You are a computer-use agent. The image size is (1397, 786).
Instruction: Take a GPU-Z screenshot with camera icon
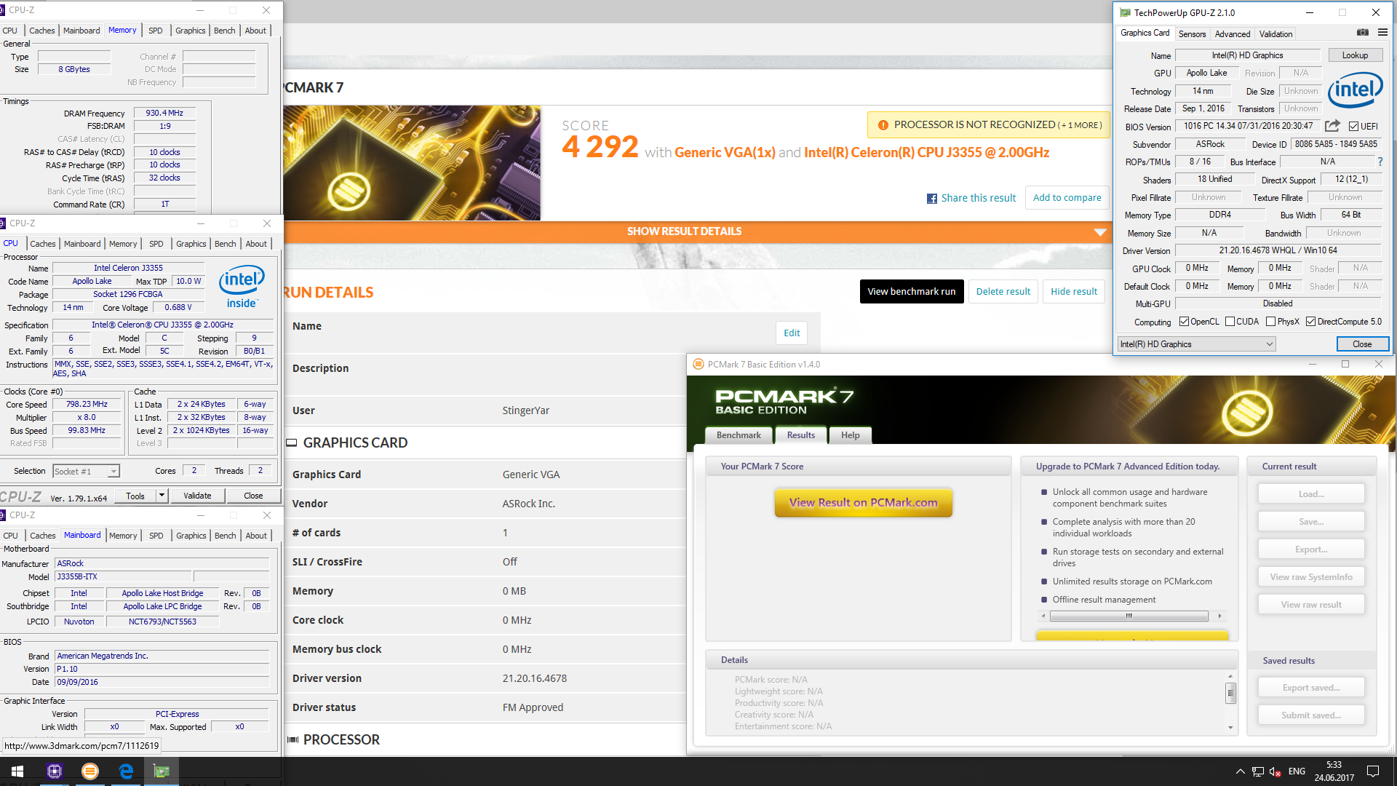tap(1363, 33)
